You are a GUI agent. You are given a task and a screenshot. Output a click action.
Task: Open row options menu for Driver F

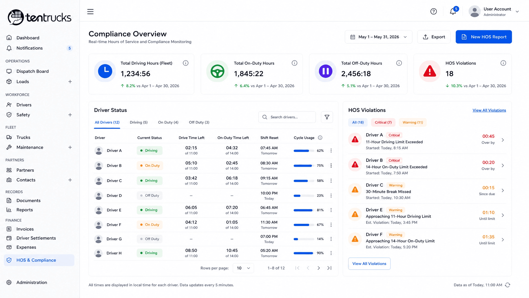[331, 225]
